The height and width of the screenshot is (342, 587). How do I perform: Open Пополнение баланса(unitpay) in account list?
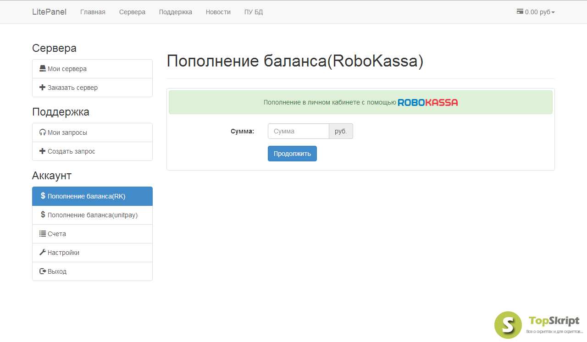92,215
